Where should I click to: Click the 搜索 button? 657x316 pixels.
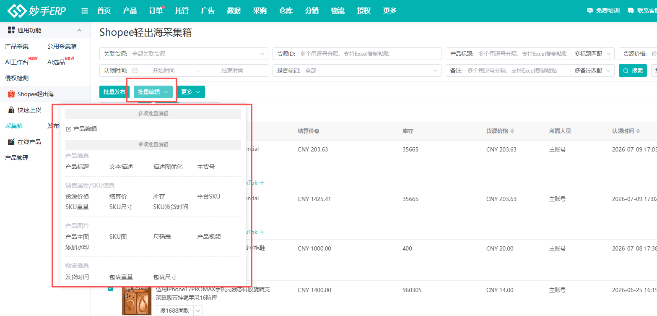633,71
